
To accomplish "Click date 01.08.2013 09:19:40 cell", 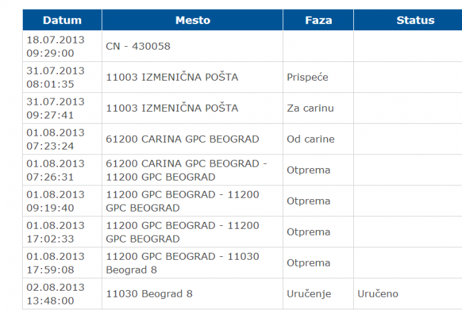I will [62, 201].
